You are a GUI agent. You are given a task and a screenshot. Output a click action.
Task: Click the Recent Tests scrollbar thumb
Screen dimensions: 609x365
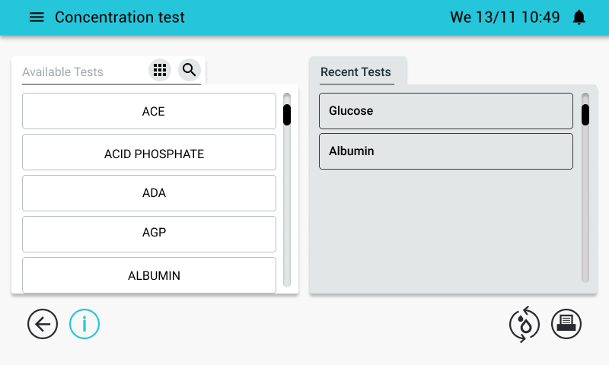[x=585, y=115]
